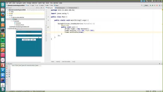163x92 pixels.
Task: Open the VCS menu
Action: 51,3
